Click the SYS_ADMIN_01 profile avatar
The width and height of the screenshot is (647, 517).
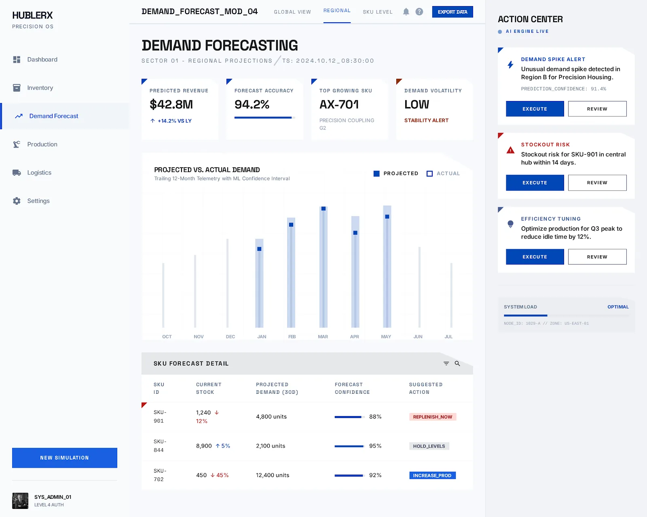pos(20,501)
